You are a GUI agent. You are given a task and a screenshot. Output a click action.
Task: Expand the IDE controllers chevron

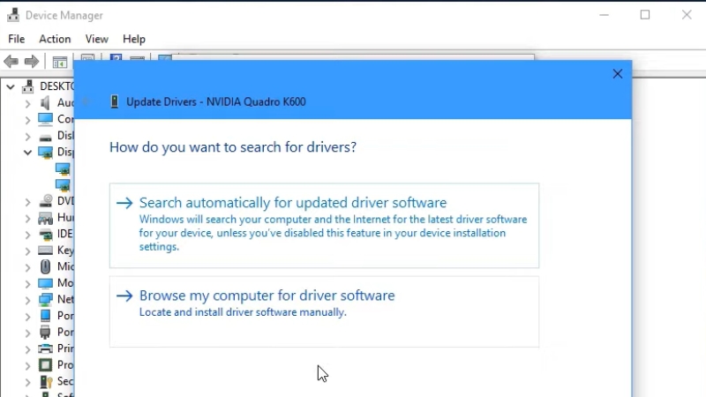click(x=27, y=235)
